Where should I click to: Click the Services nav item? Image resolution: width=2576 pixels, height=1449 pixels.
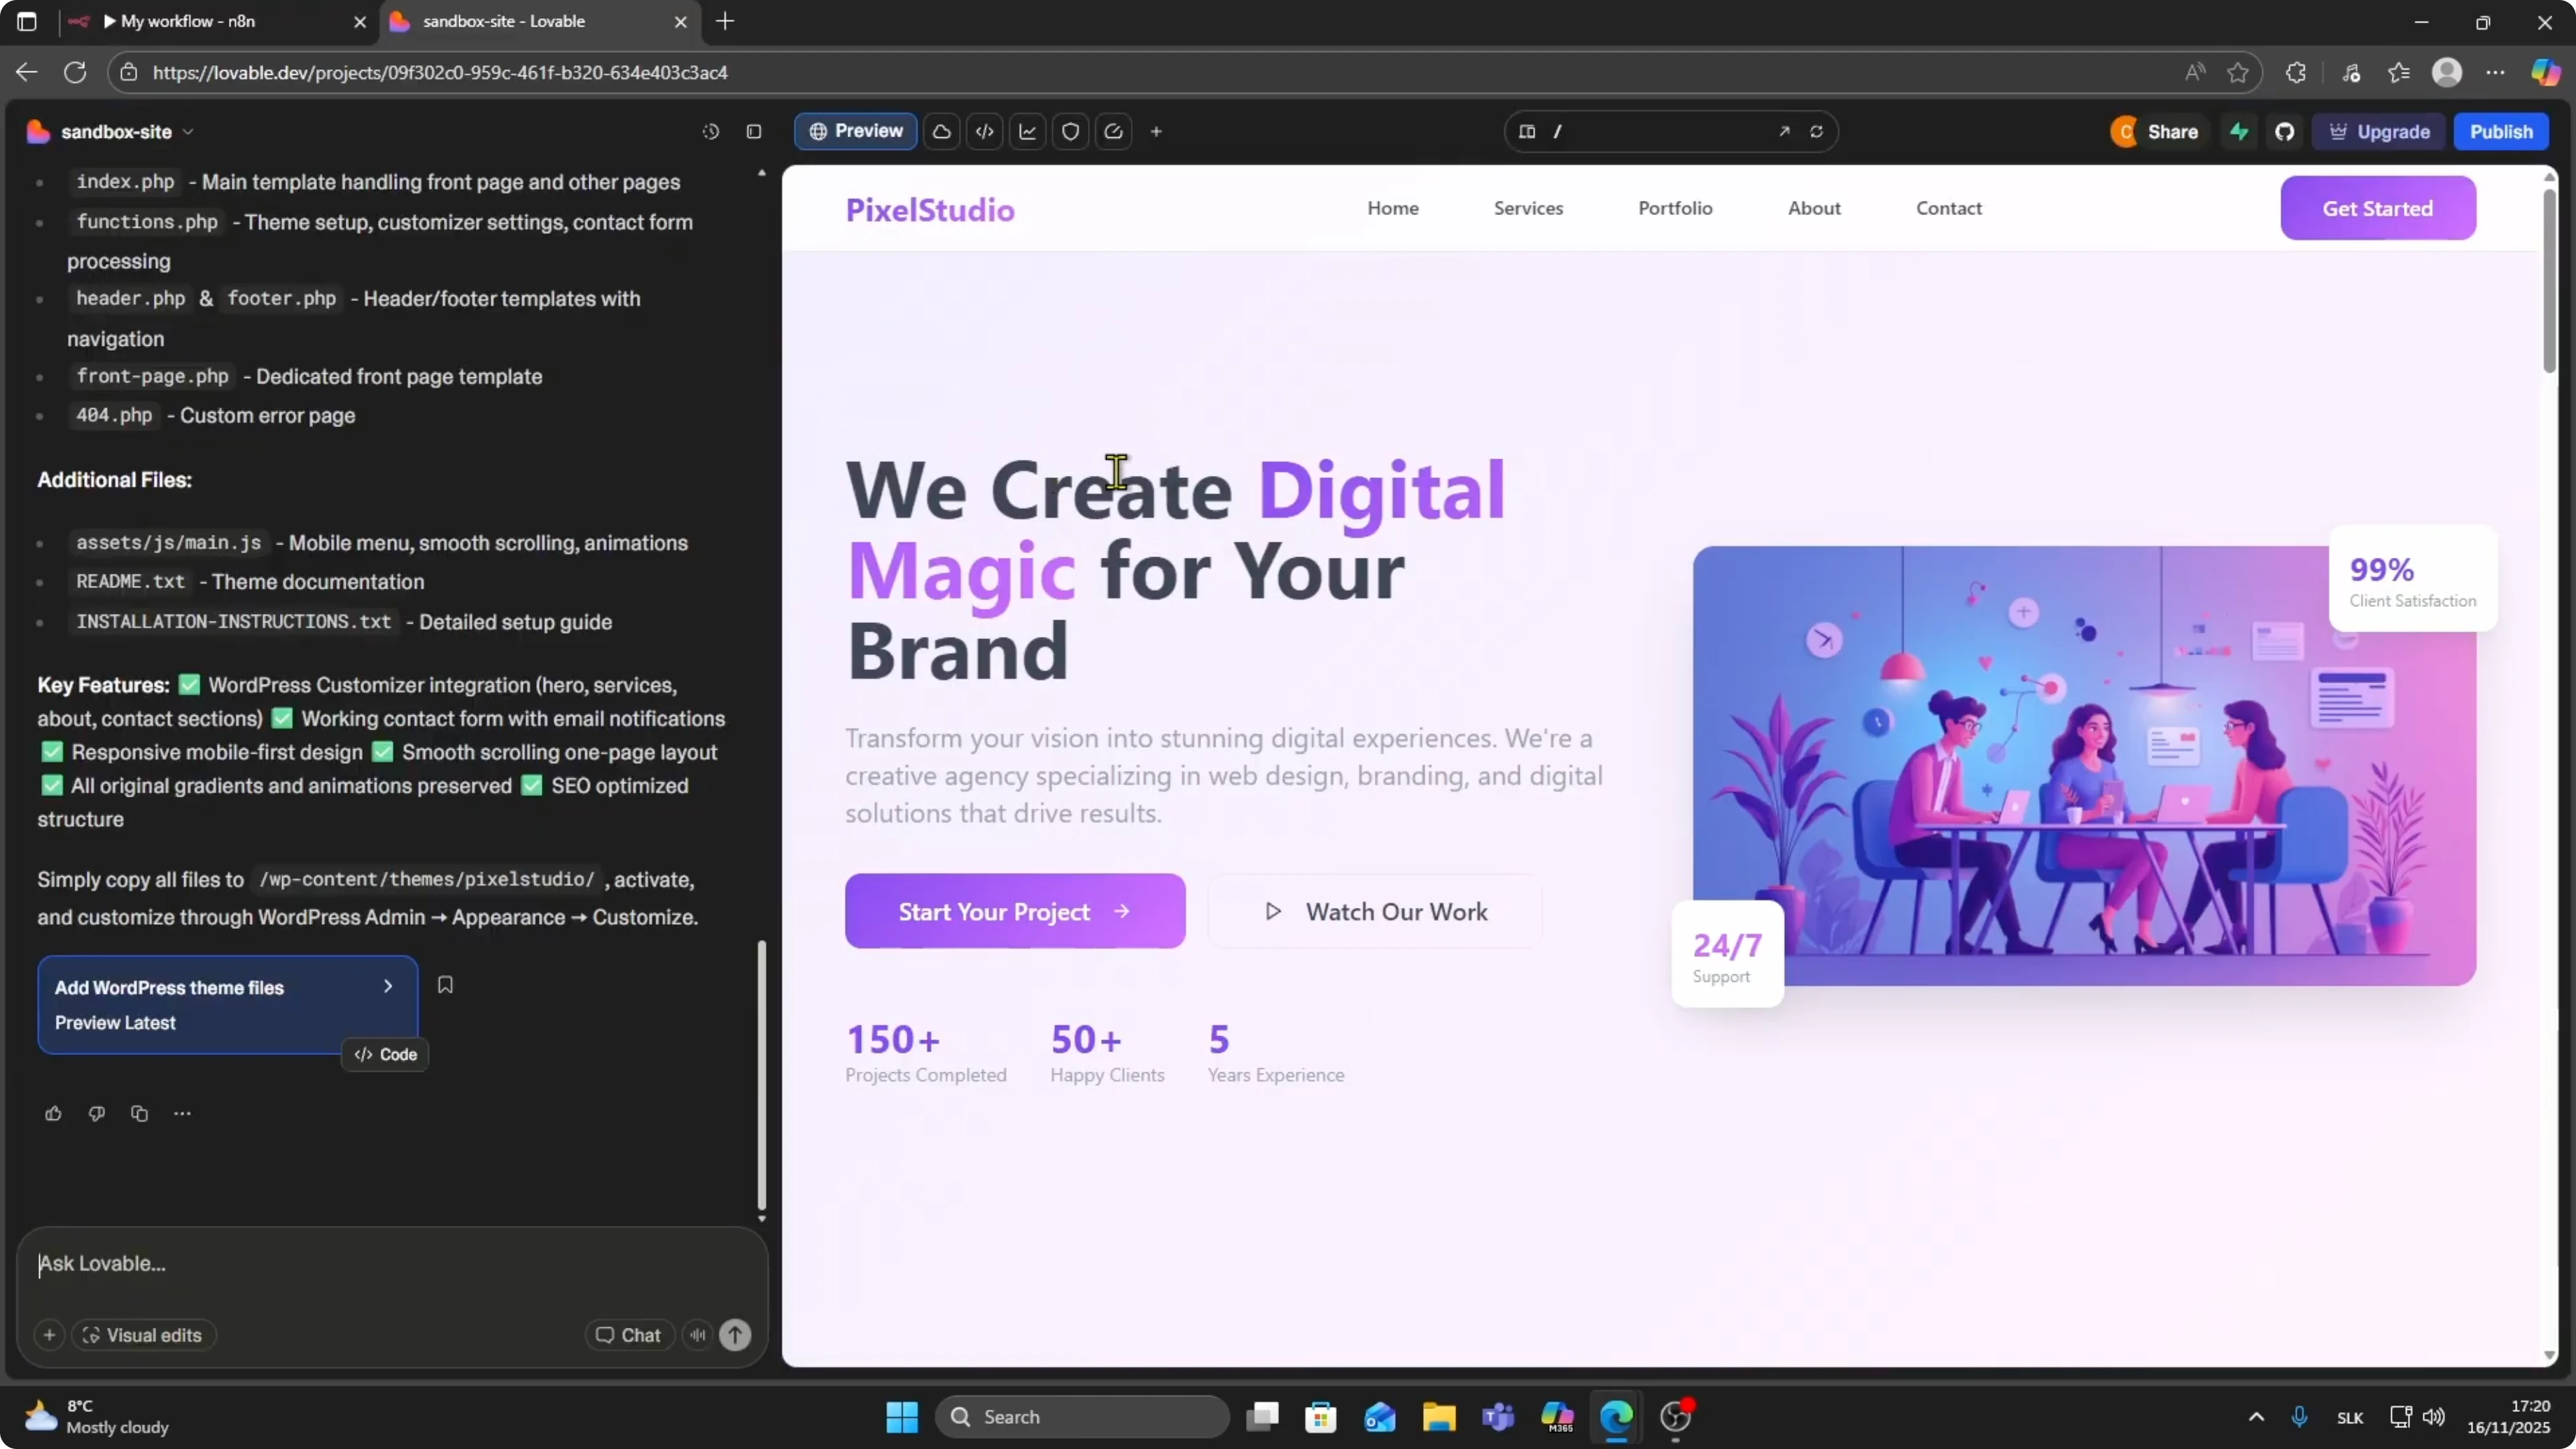1528,208
